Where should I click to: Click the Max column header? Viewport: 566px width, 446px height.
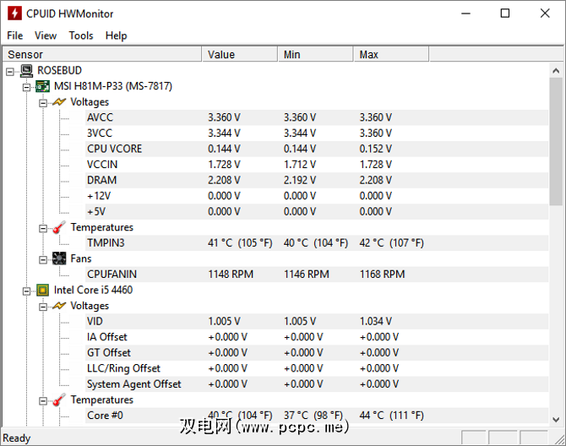391,54
